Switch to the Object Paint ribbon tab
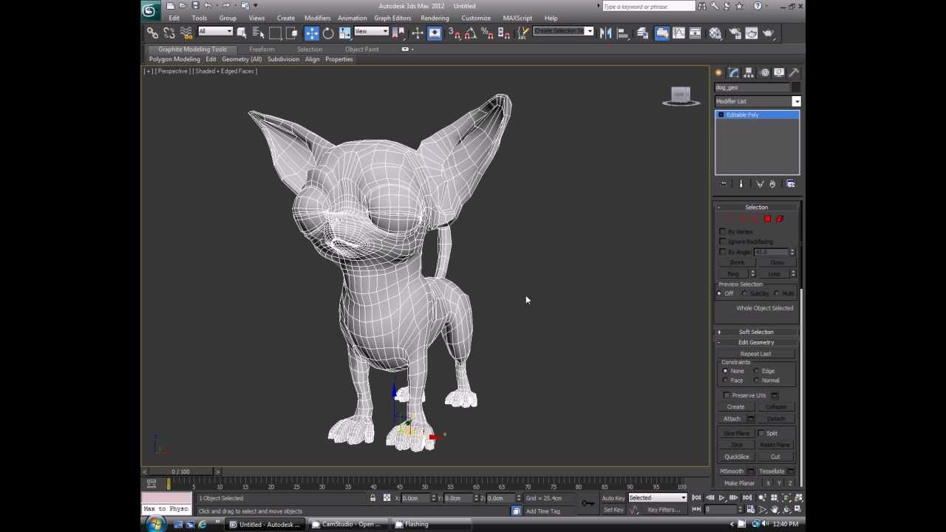 pyautogui.click(x=361, y=49)
